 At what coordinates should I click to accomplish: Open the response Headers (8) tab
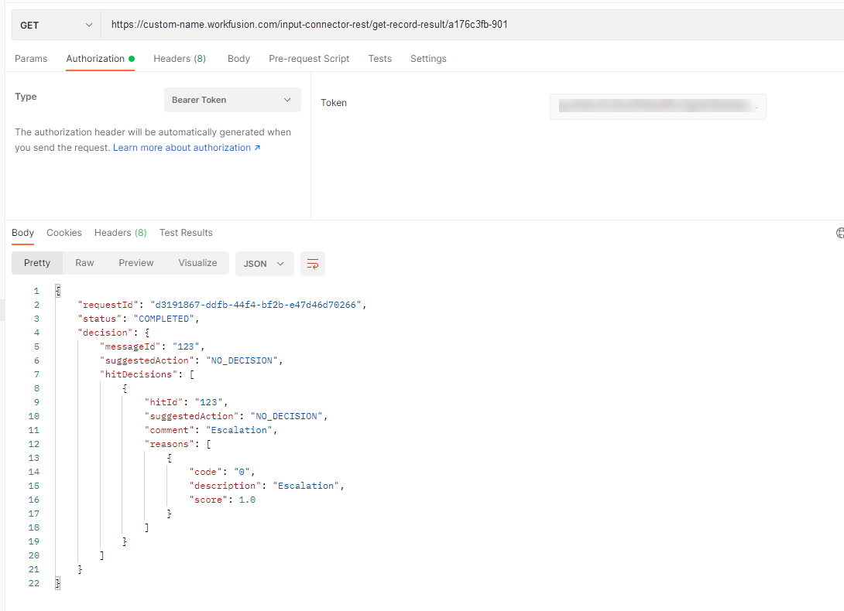click(121, 233)
